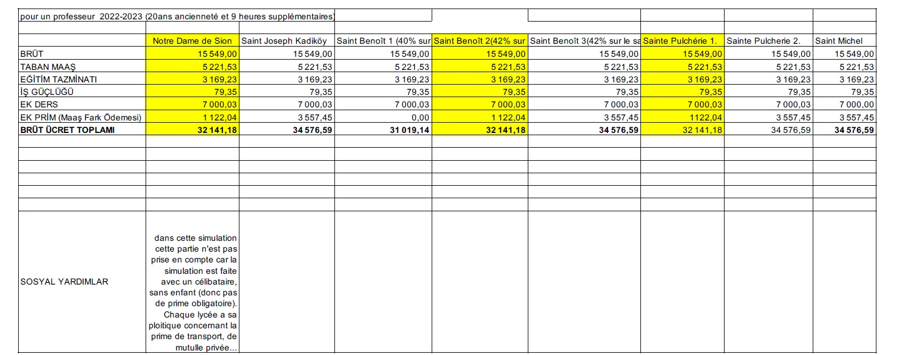
Task: Click Saint Benoît 3 TABAN MAAŞ 5 221,53
Action: click(x=585, y=66)
